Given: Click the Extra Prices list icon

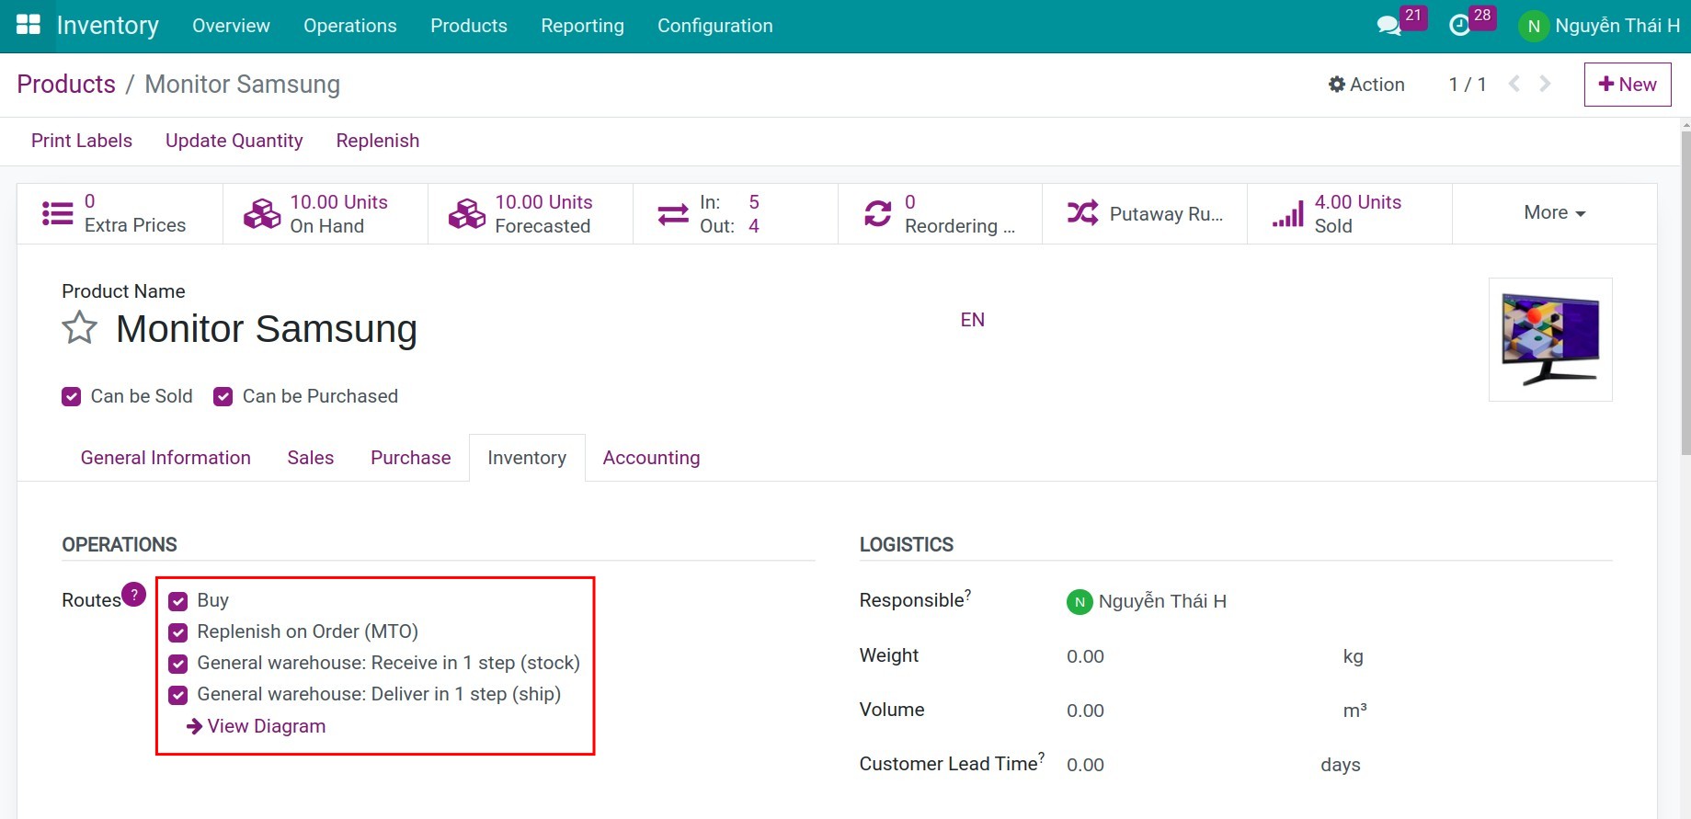Looking at the screenshot, I should tap(57, 213).
